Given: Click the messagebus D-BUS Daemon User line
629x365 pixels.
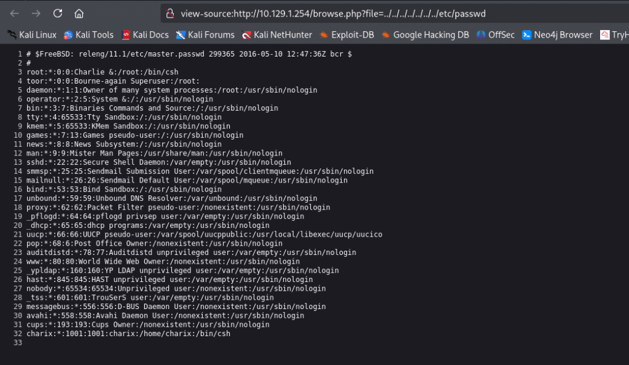Looking at the screenshot, I should (176, 307).
